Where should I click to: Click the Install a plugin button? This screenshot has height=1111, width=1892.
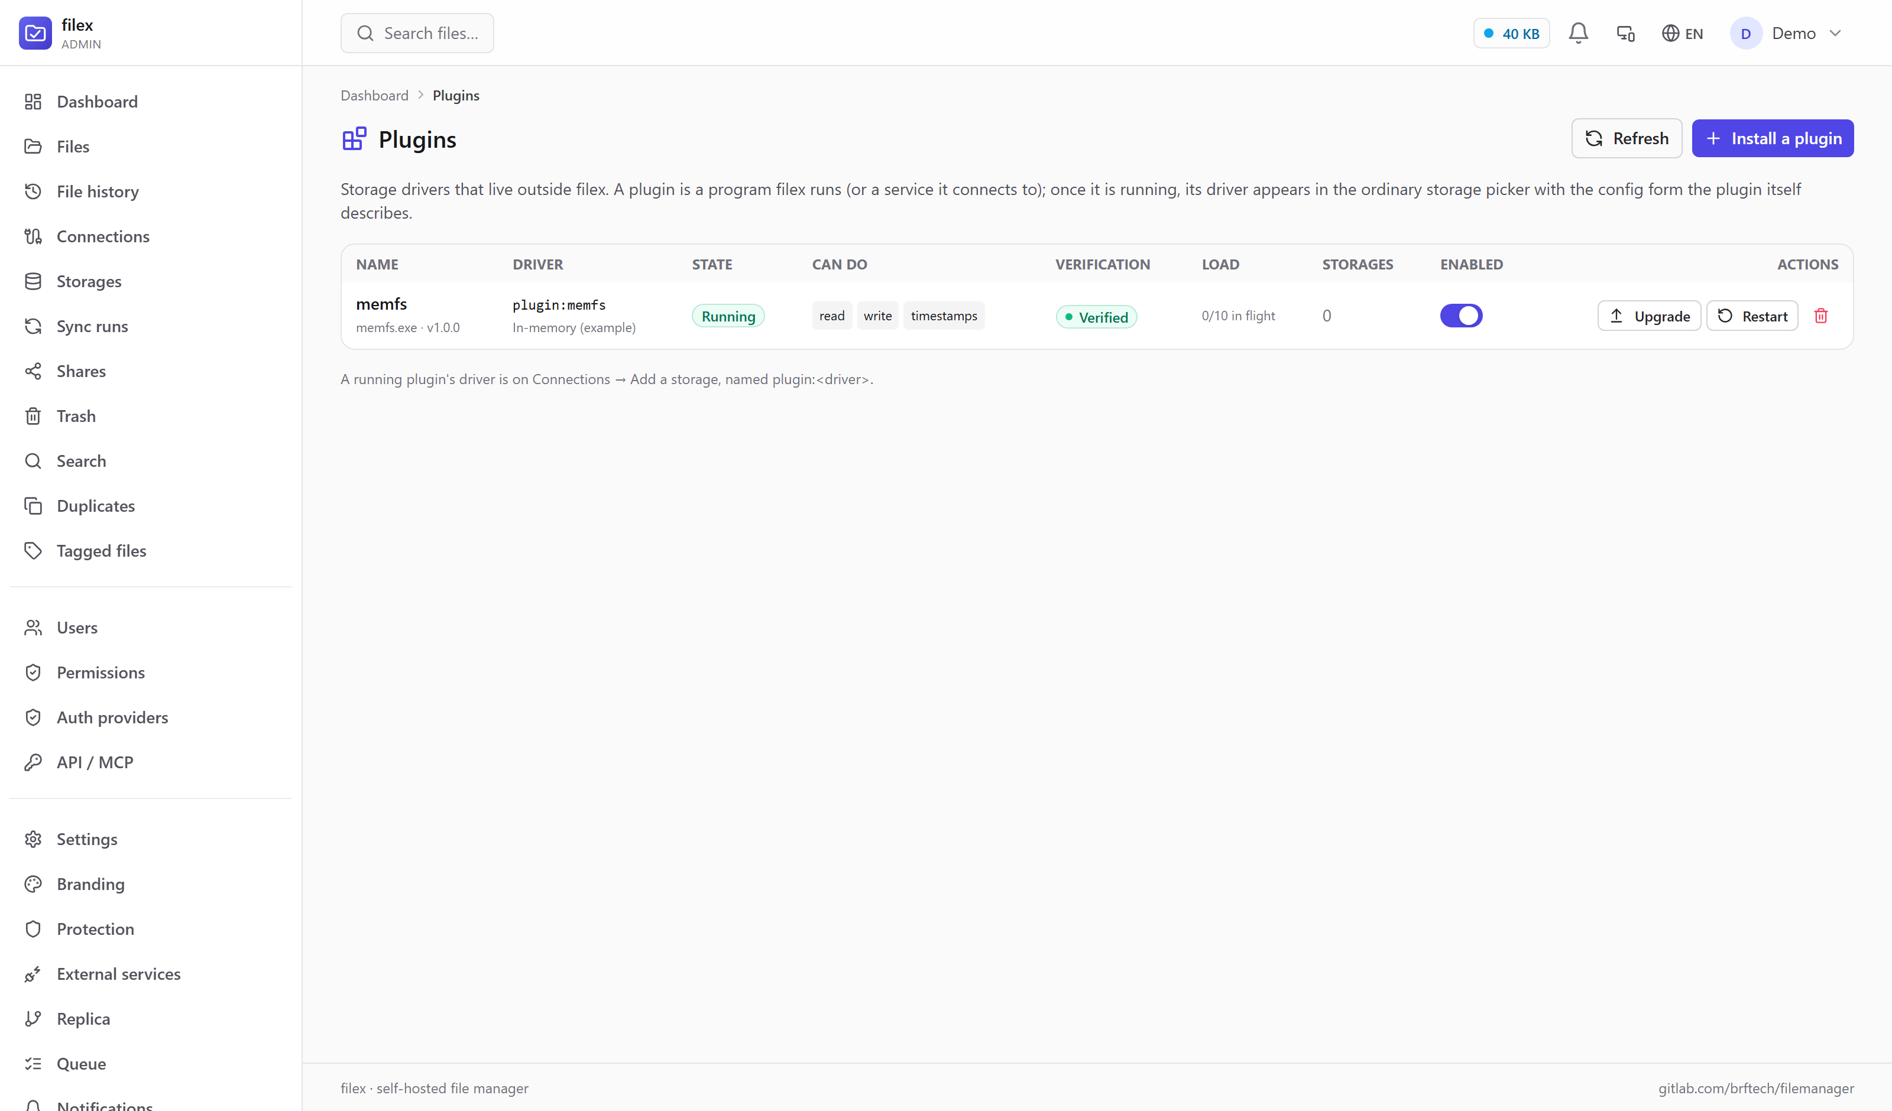point(1773,138)
